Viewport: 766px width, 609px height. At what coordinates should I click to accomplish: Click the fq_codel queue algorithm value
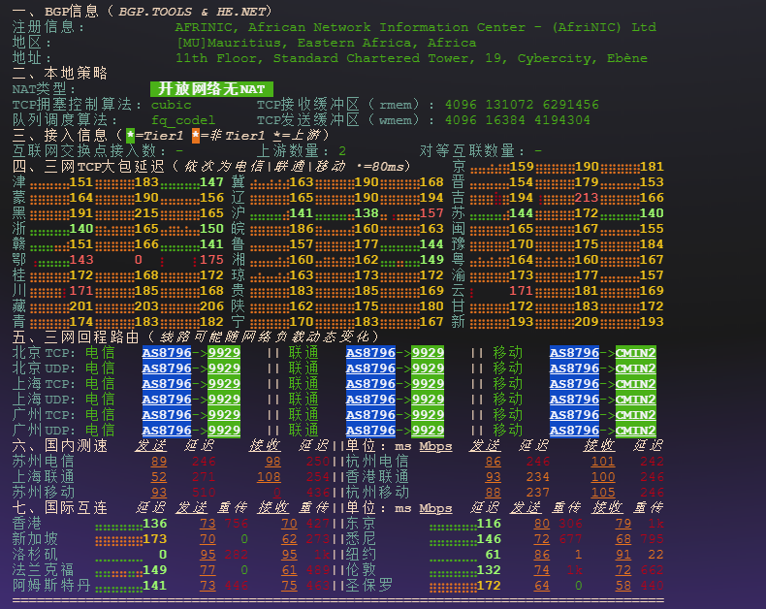(183, 120)
